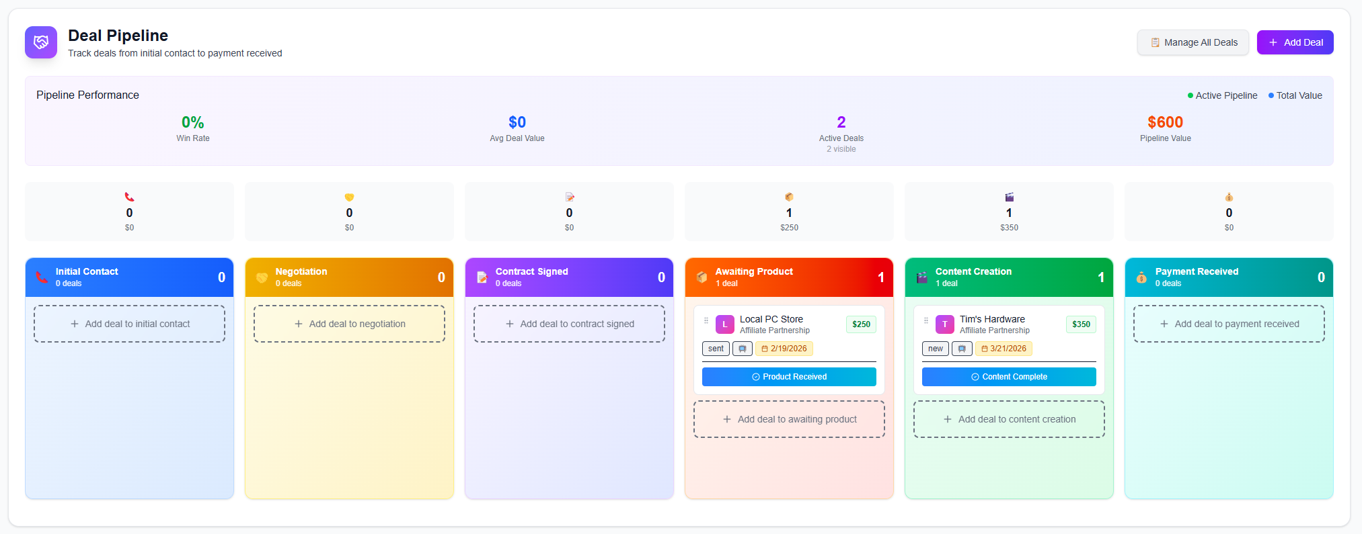Viewport: 1362px width, 534px height.
Task: Open Manage All Deals
Action: (1193, 42)
